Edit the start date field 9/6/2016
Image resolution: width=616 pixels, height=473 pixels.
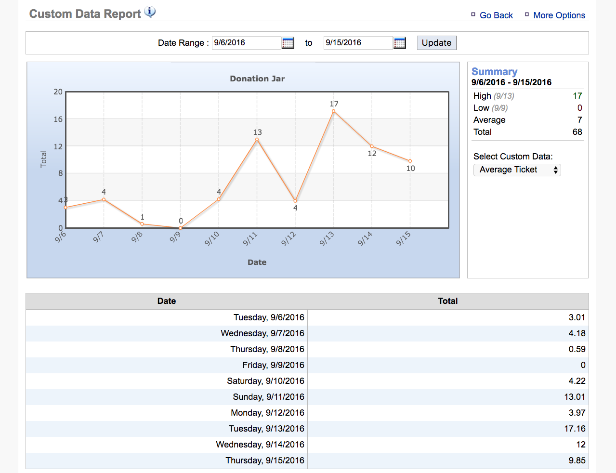point(247,43)
